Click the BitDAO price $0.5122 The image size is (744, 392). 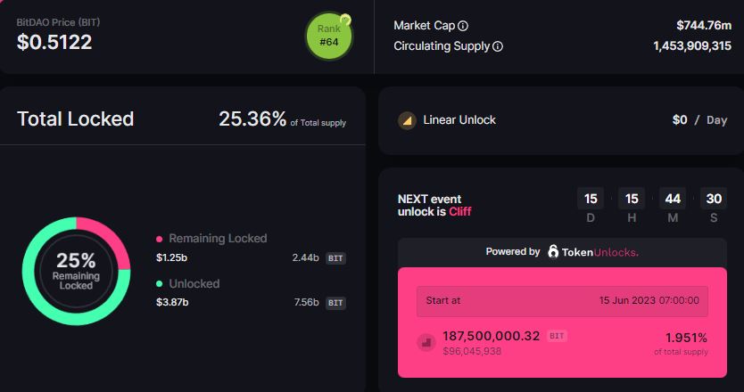point(54,41)
